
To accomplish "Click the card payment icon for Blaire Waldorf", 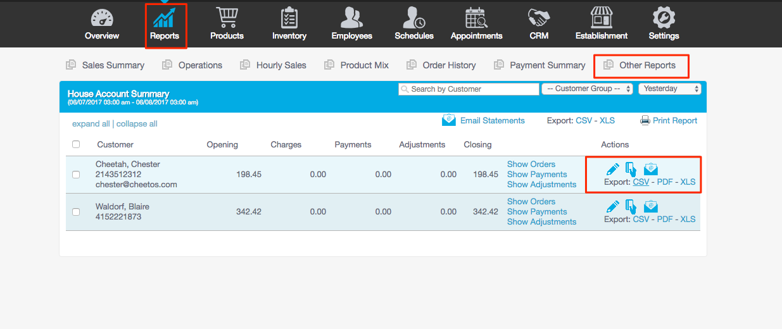I will pyautogui.click(x=631, y=207).
